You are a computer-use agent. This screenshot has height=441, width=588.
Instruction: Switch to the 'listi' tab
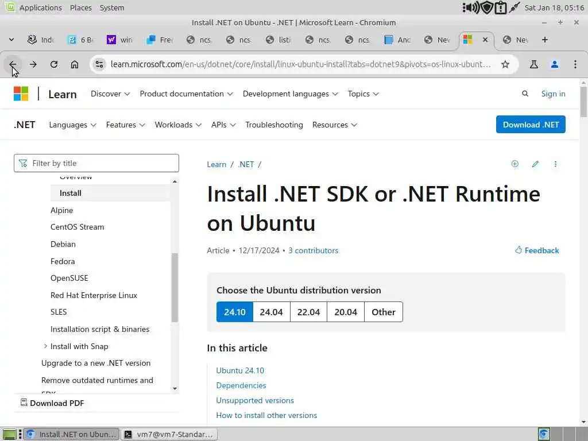click(x=278, y=40)
